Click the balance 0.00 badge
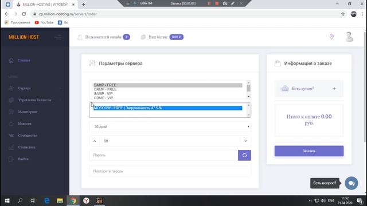The width and height of the screenshot is (367, 206). (176, 37)
